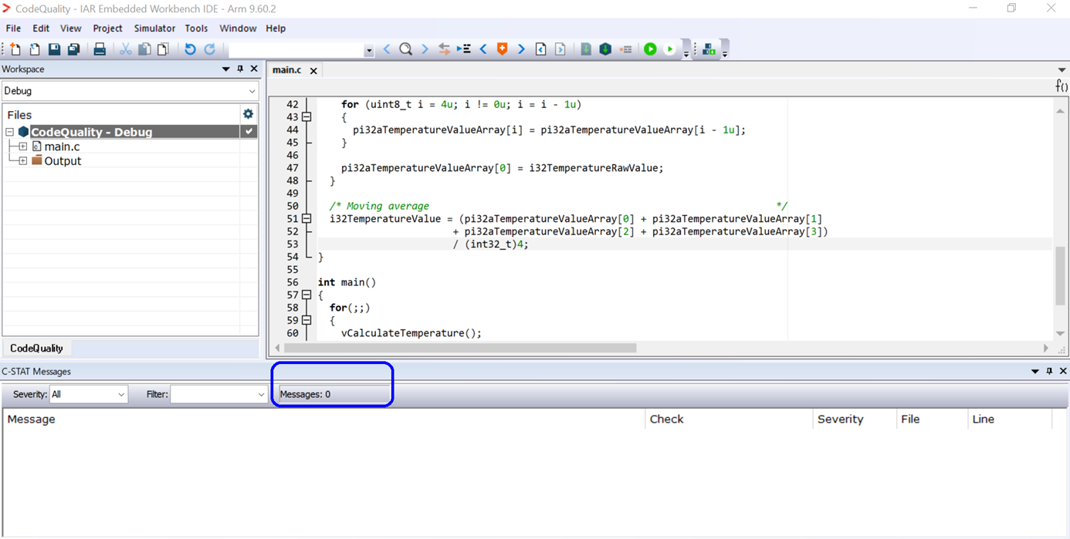Click the Save All toolbar icon

tap(74, 49)
